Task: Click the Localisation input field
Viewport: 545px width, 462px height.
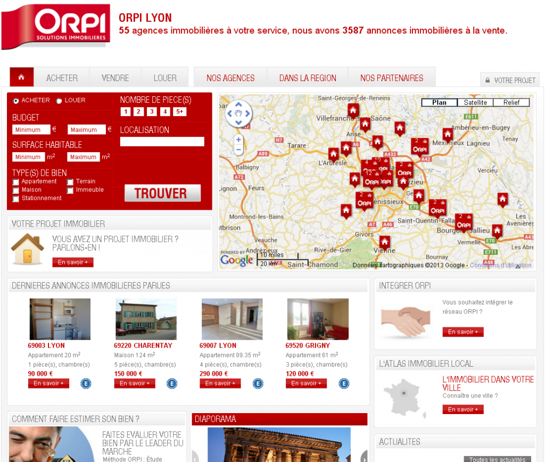Action: point(162,142)
